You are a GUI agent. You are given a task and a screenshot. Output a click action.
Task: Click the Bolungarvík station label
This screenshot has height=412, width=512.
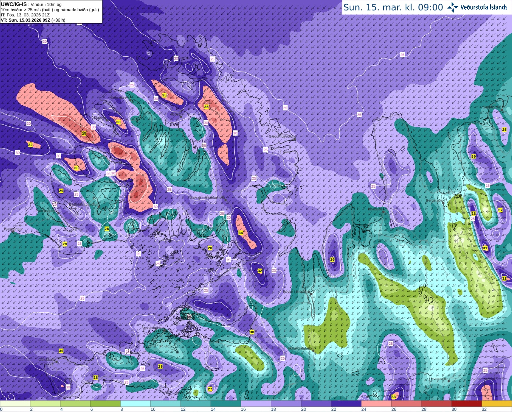119,97
